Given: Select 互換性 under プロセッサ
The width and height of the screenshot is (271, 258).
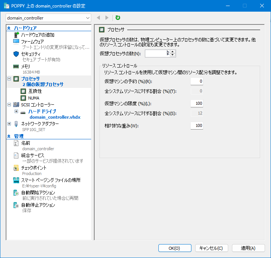Looking at the screenshot, I should point(35,91).
